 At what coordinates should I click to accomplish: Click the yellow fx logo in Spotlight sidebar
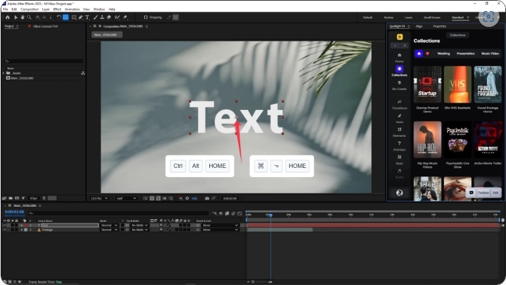[x=399, y=37]
